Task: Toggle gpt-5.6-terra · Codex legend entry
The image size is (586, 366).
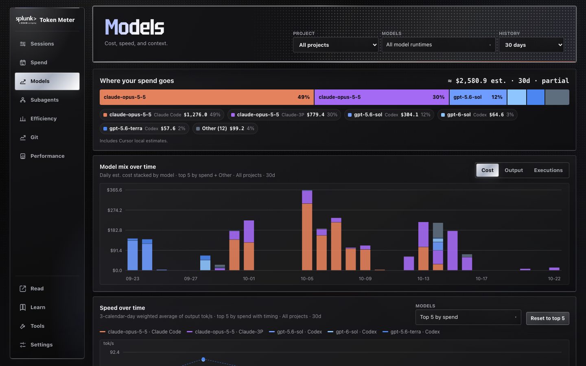Action: click(x=411, y=332)
